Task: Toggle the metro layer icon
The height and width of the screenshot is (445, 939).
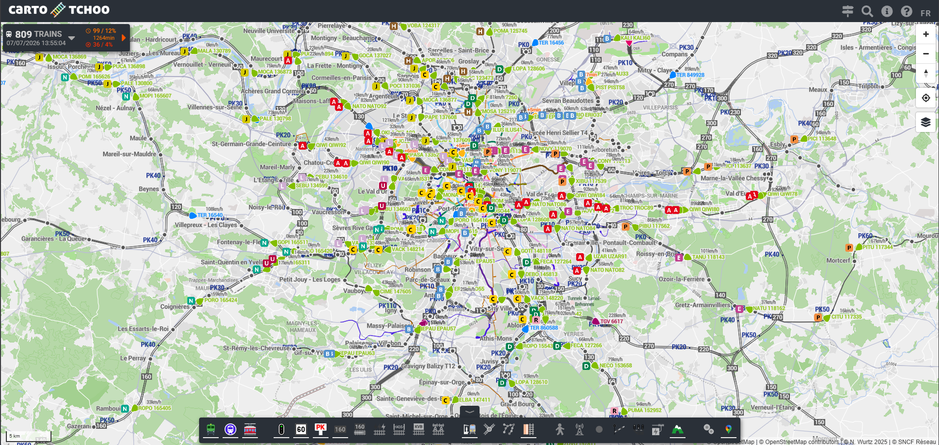Action: point(230,429)
